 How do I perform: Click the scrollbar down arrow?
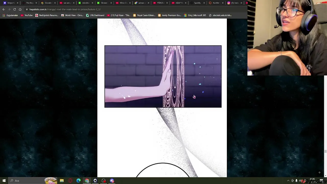coord(325,176)
